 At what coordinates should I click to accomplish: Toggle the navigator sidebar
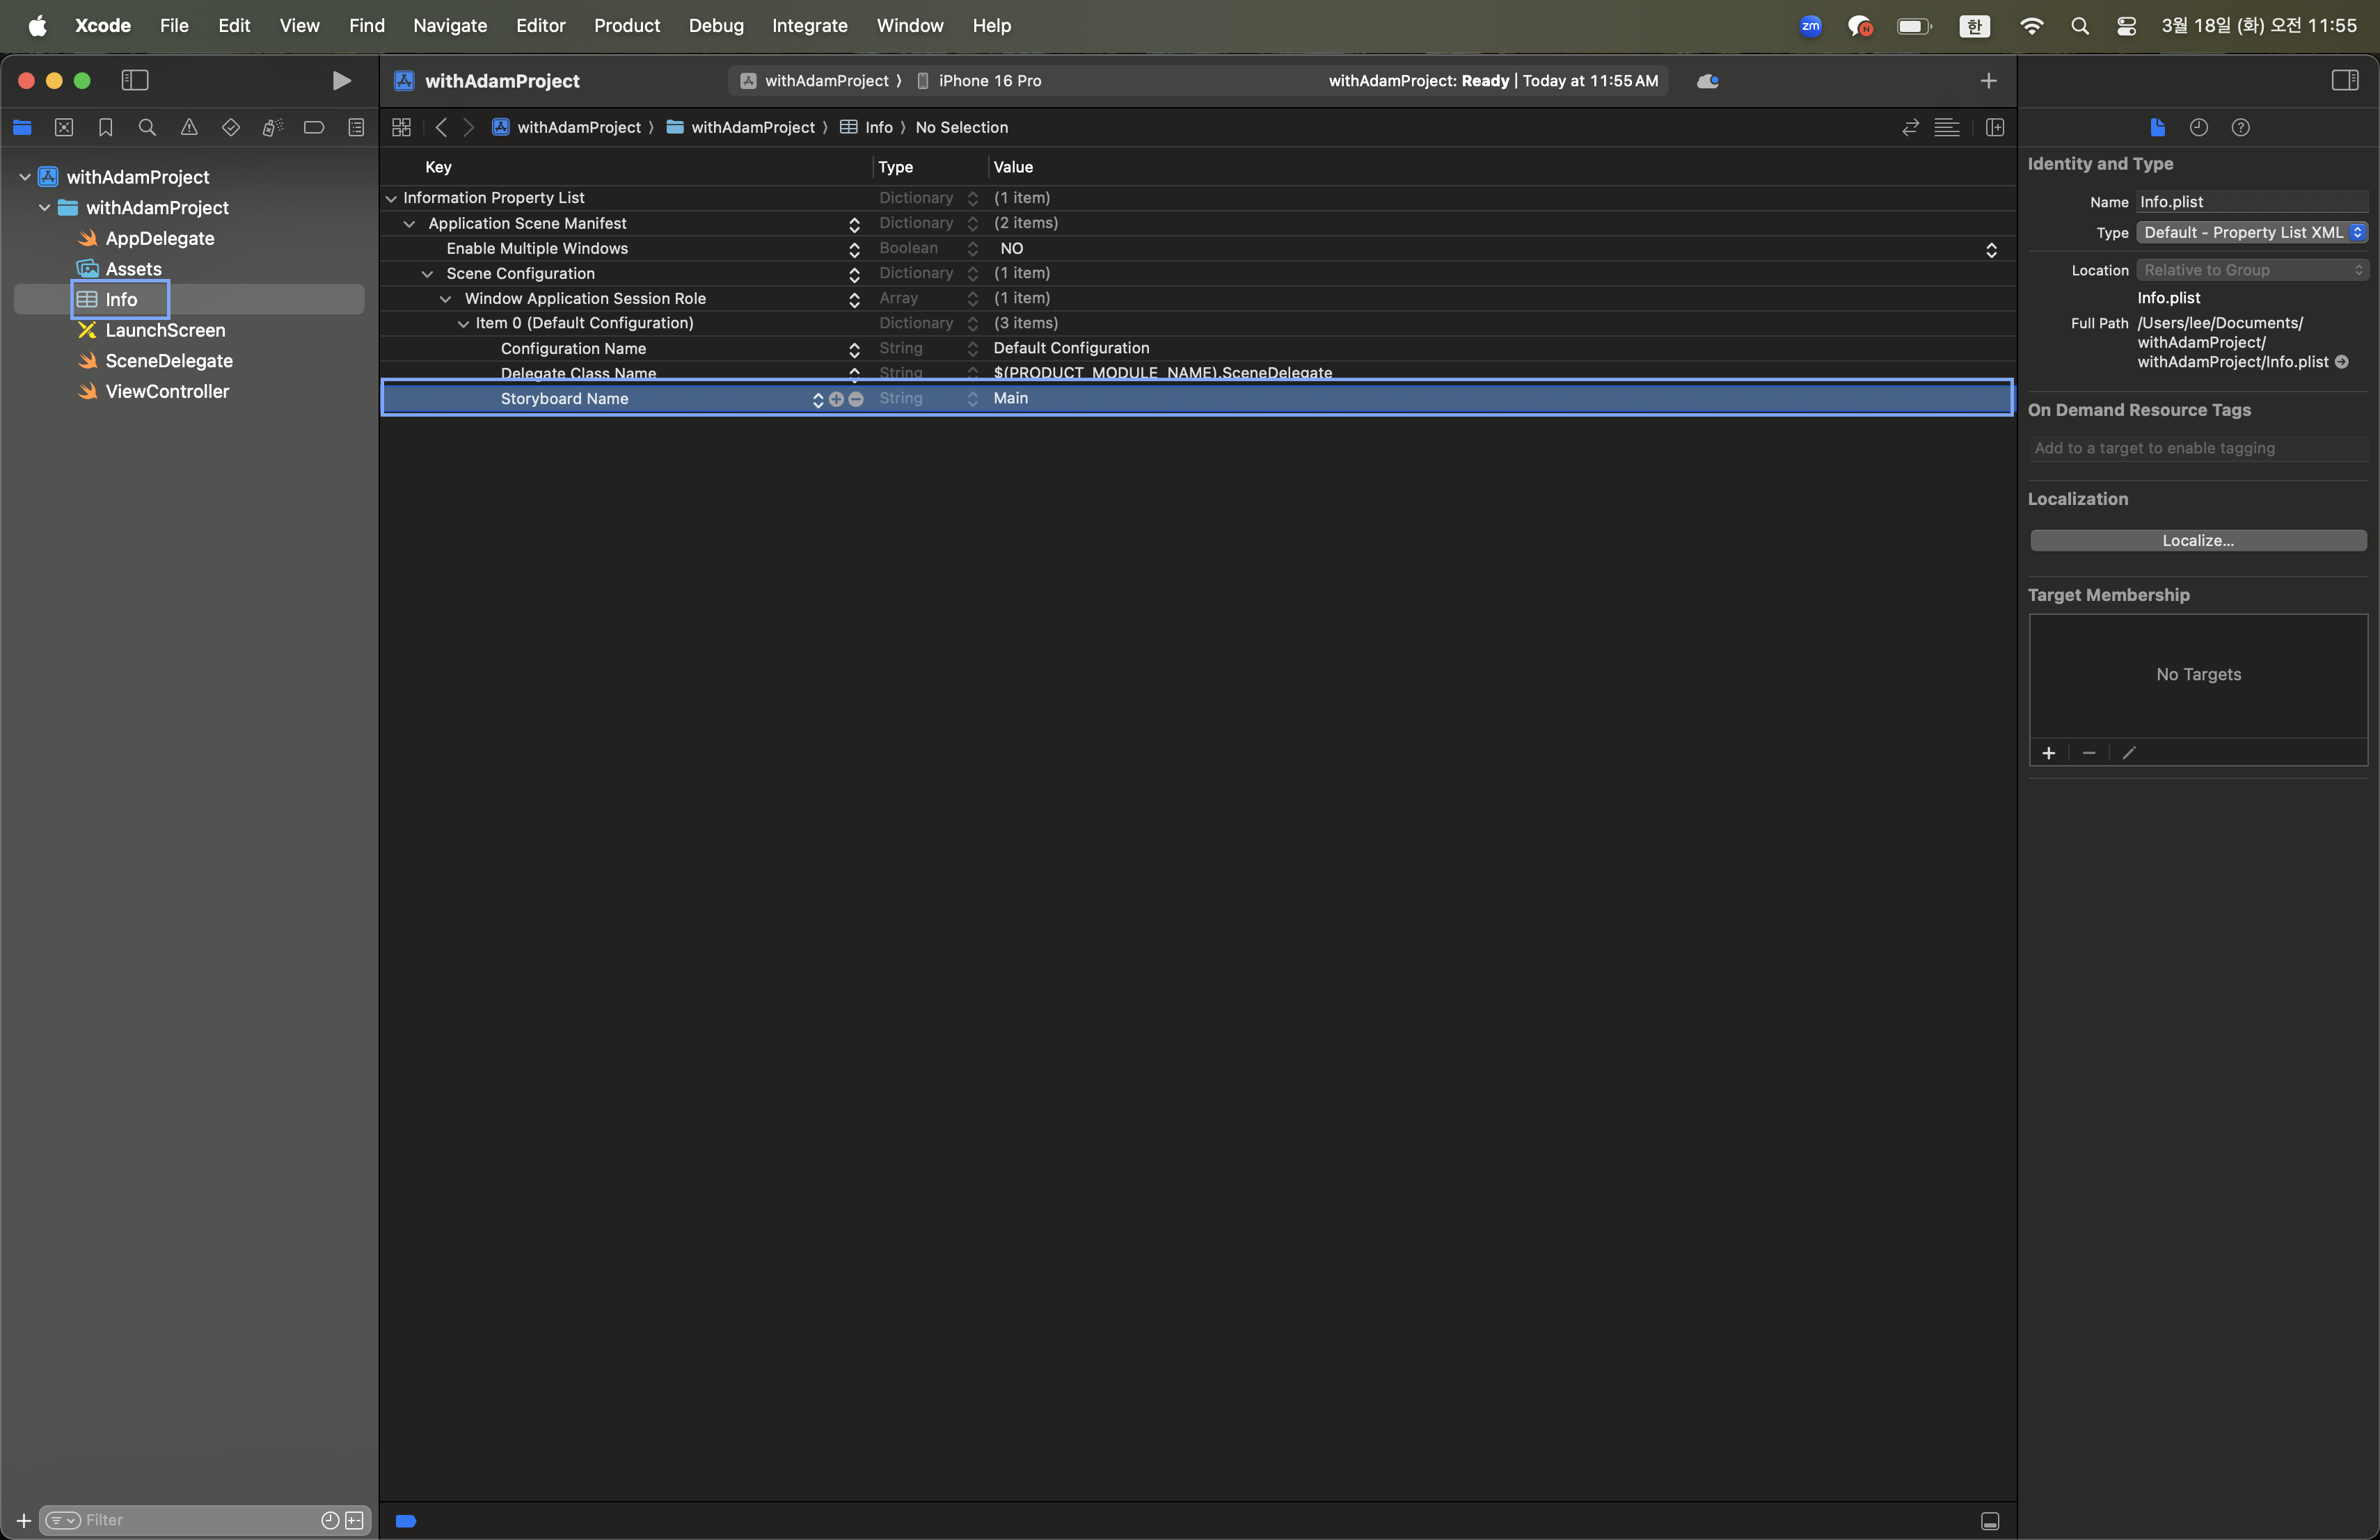[135, 81]
